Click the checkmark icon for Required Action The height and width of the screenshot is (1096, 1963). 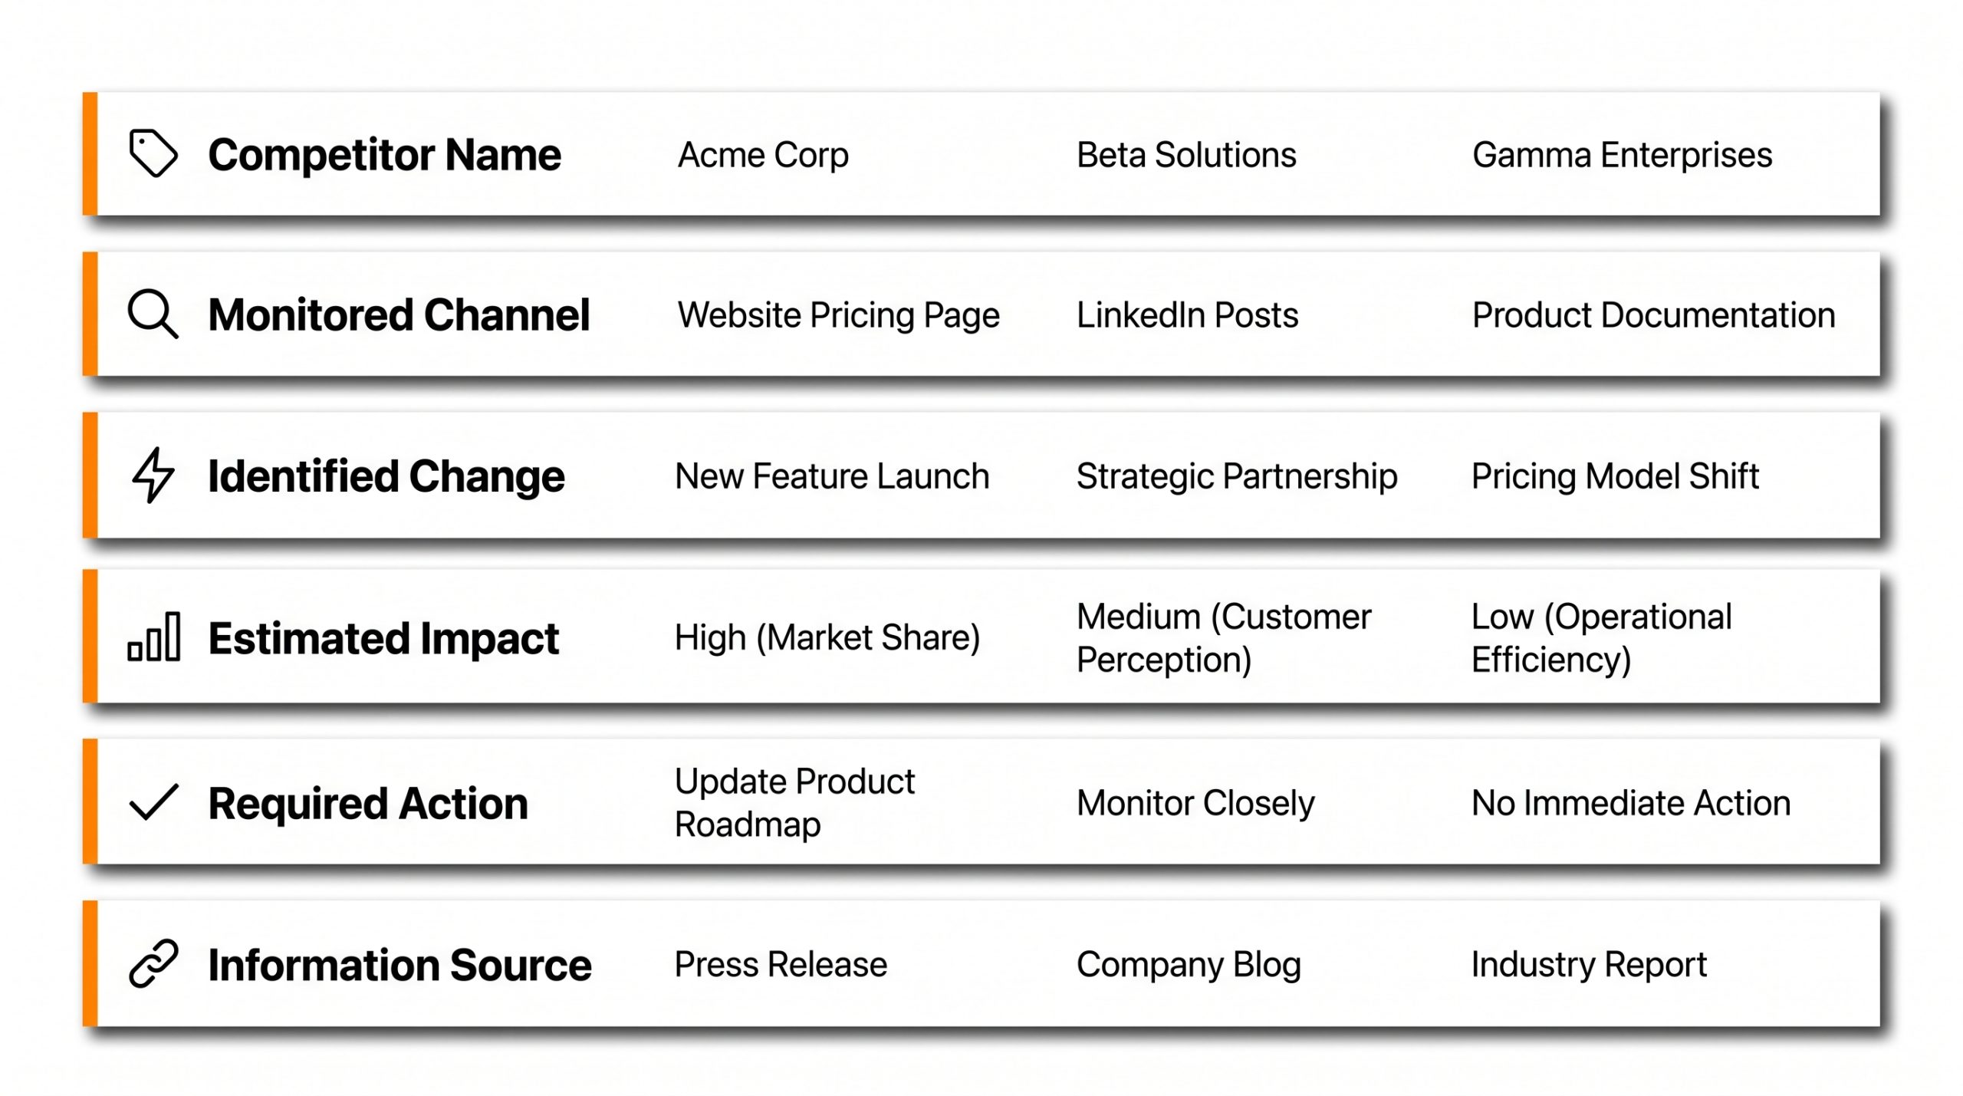point(153,802)
